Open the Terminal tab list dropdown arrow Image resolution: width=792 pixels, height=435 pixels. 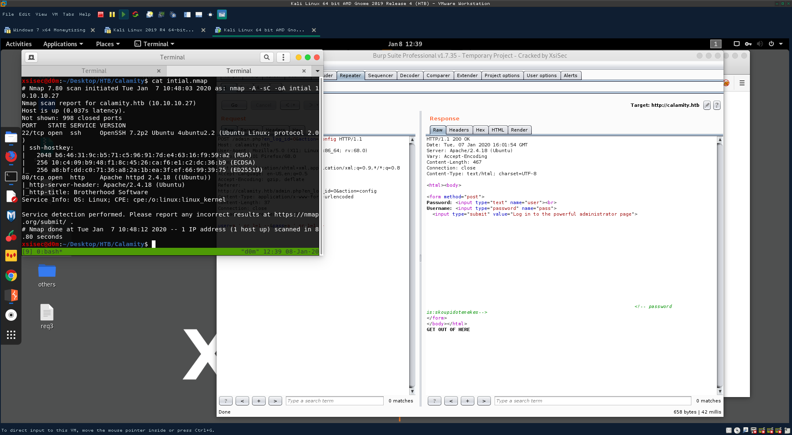[318, 71]
